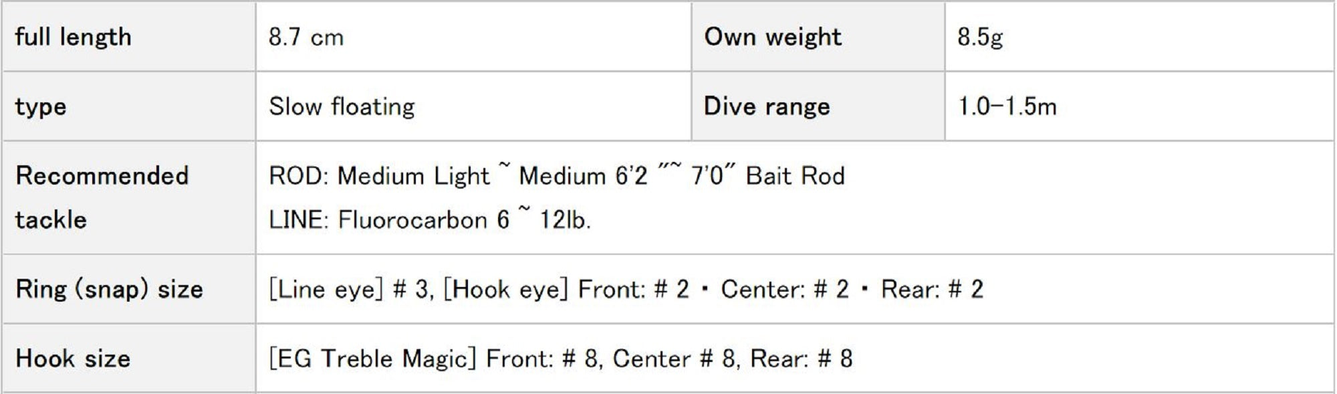Select the "[EG Treble Magic]" text
The image size is (1337, 394).
[372, 359]
